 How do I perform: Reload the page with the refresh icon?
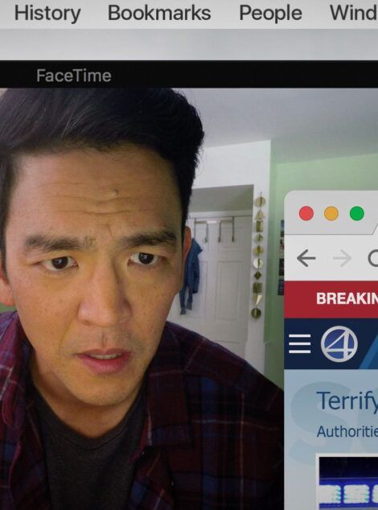pos(373,258)
